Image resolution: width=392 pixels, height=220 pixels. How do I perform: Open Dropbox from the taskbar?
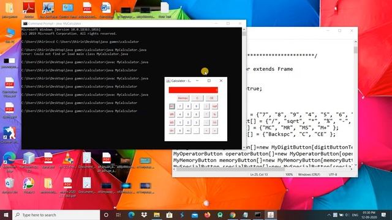click(144, 215)
